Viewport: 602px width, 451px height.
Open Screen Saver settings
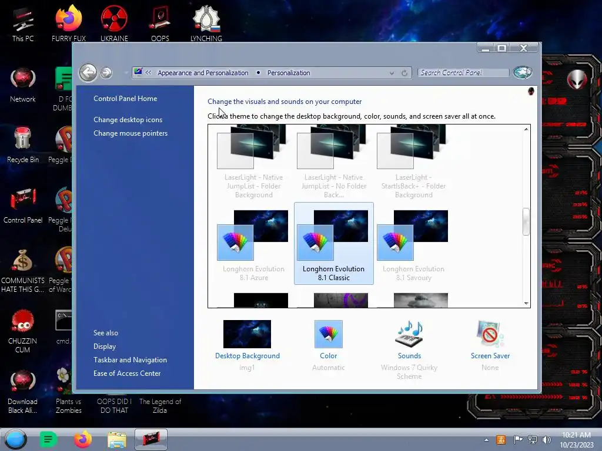coord(490,345)
